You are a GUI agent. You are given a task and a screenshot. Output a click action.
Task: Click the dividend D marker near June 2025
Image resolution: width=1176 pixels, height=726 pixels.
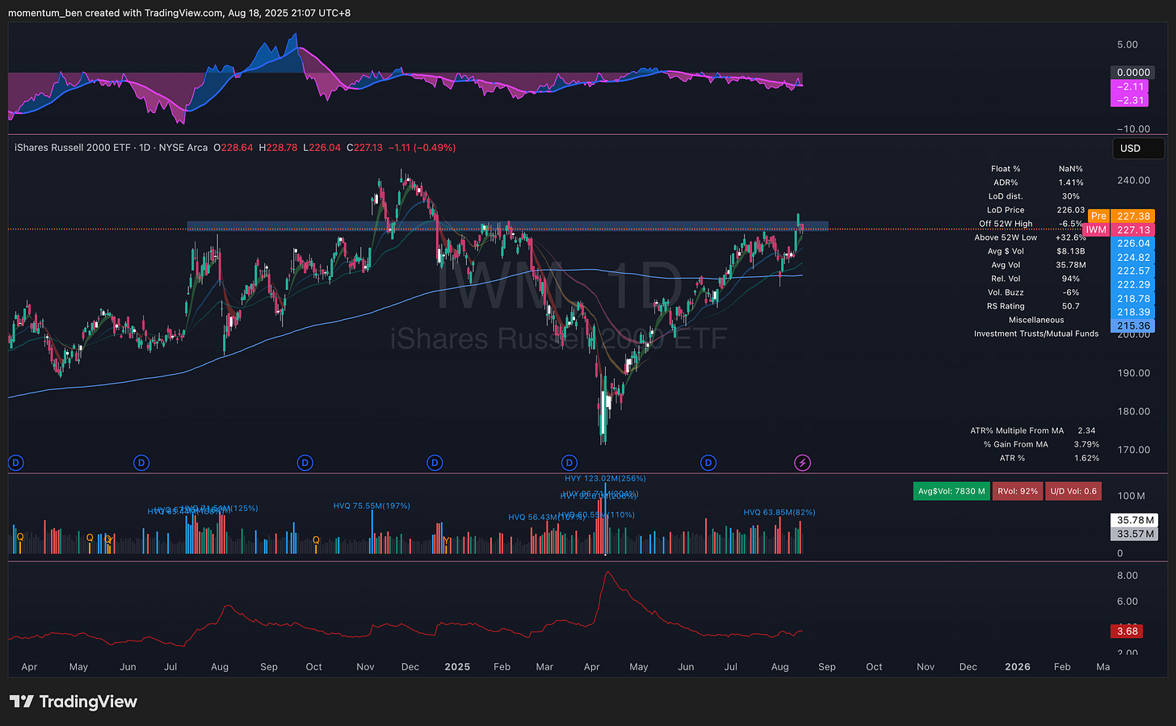coord(708,463)
